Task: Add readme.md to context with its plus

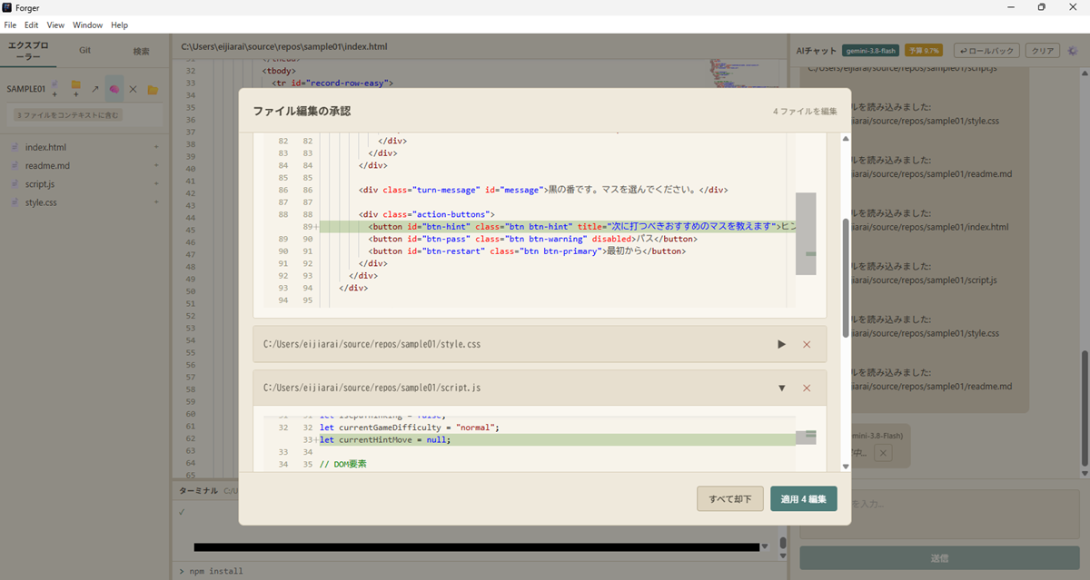Action: click(x=156, y=166)
